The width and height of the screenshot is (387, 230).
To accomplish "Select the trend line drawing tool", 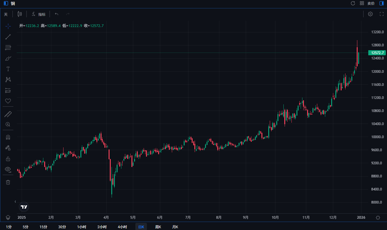I will tap(8, 37).
